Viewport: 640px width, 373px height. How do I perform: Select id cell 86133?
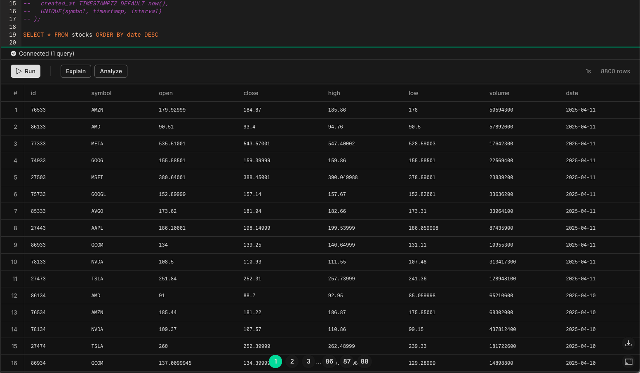pyautogui.click(x=38, y=127)
